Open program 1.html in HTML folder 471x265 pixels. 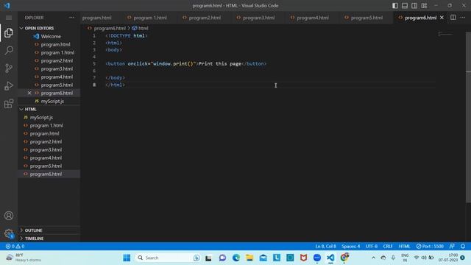(49, 125)
